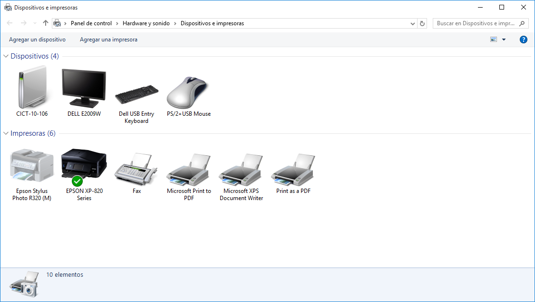Collapse the Impresoras group section
Image resolution: width=535 pixels, height=302 pixels.
(x=6, y=133)
